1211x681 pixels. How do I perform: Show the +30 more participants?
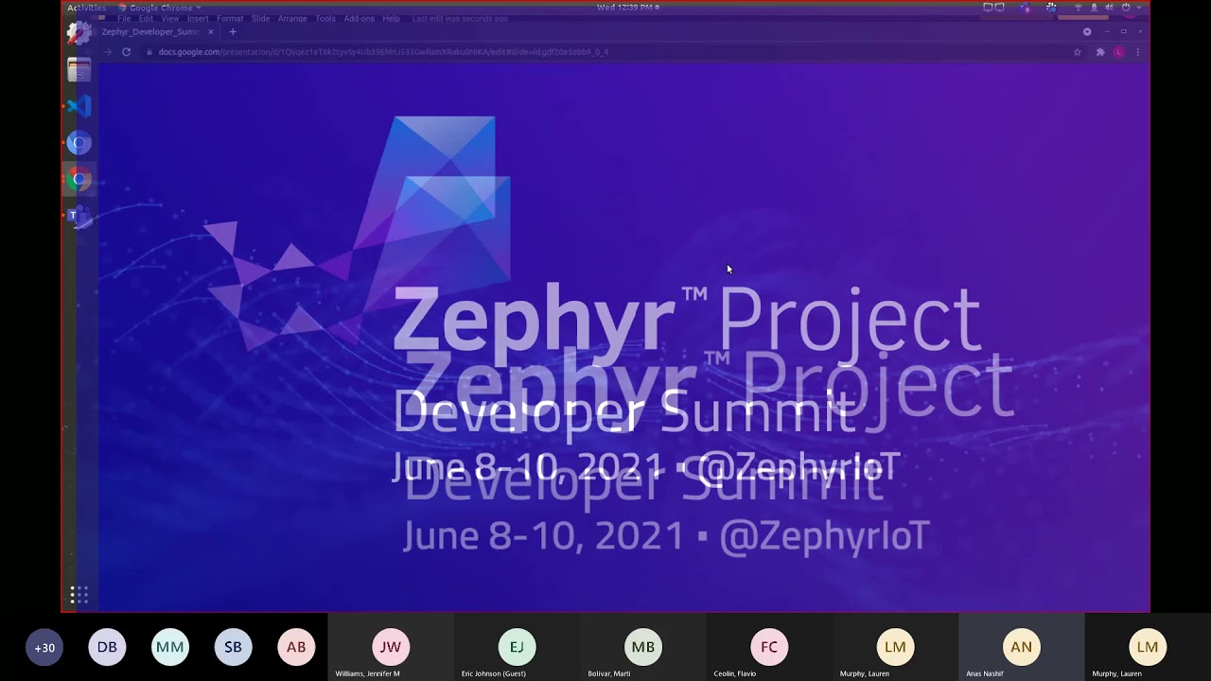[x=44, y=647]
